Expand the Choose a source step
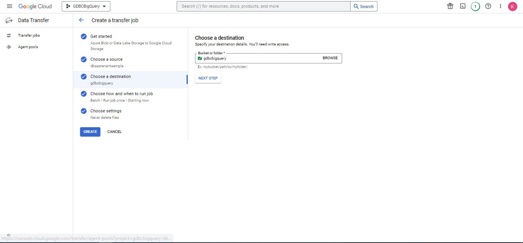 click(x=106, y=59)
